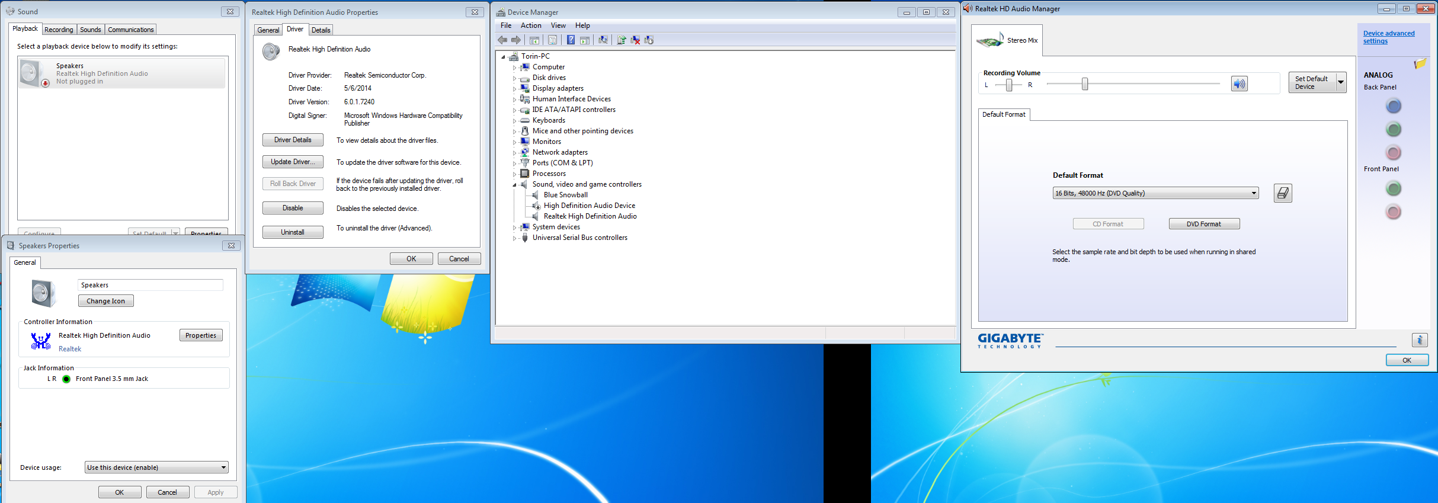Click the scan for hardware changes icon
This screenshot has height=503, width=1438.
point(603,40)
